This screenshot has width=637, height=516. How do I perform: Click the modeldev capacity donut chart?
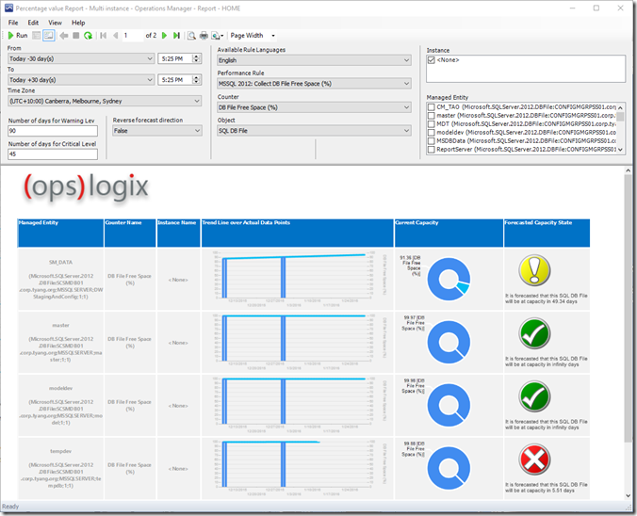point(449,405)
